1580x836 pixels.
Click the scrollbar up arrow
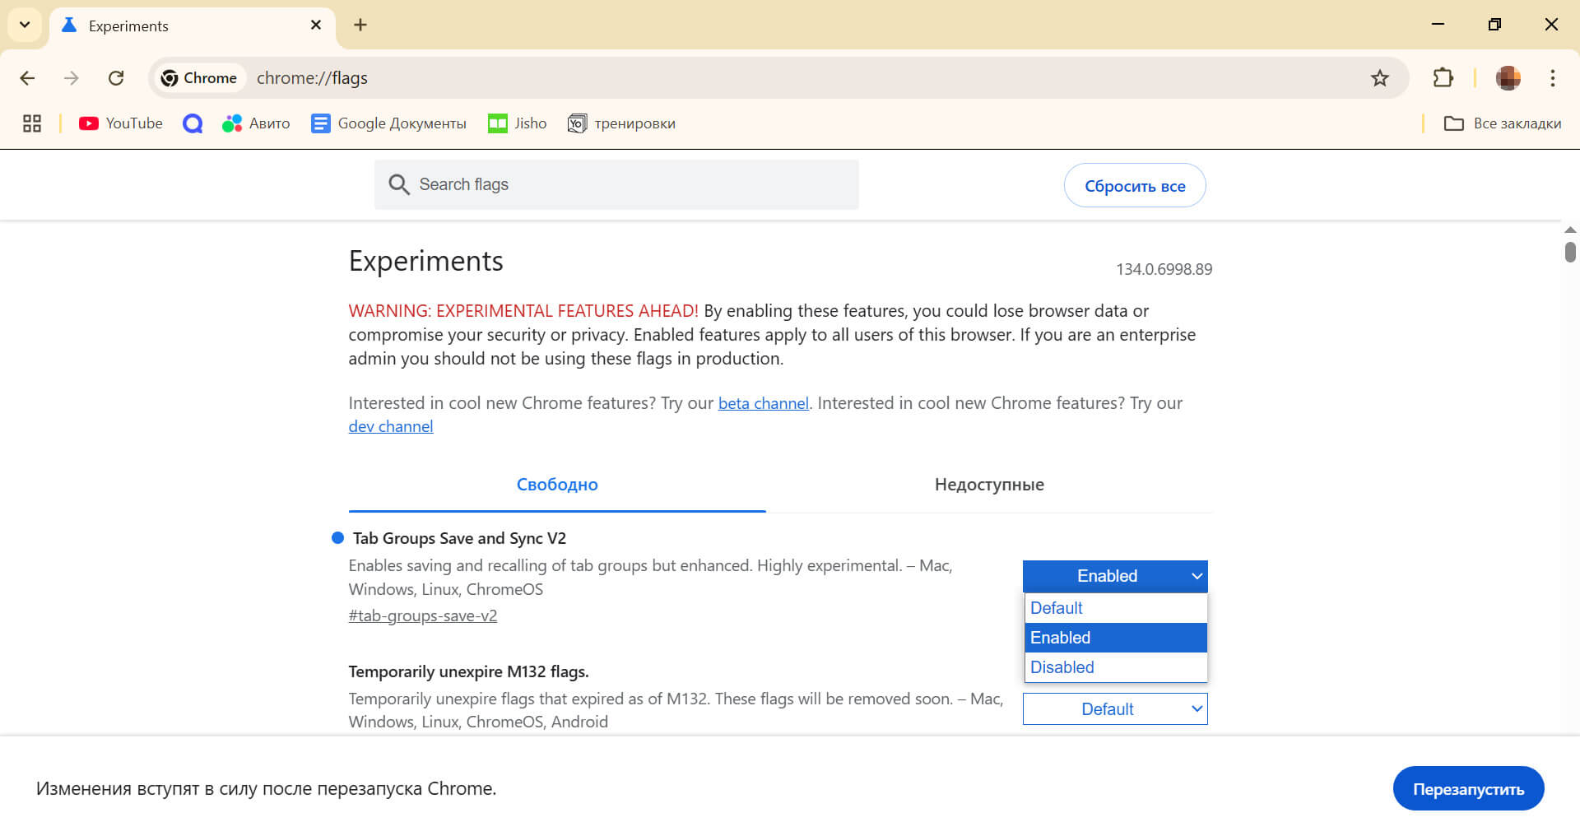coord(1570,230)
